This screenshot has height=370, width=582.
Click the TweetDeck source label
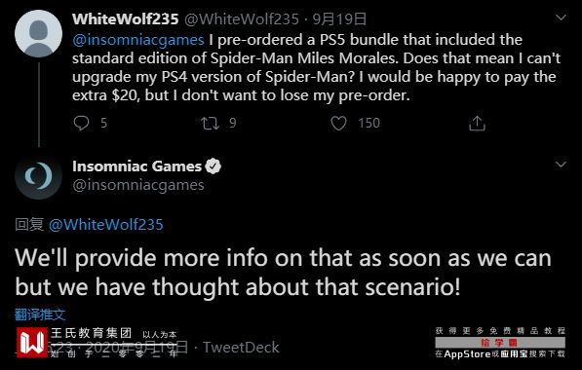click(241, 347)
